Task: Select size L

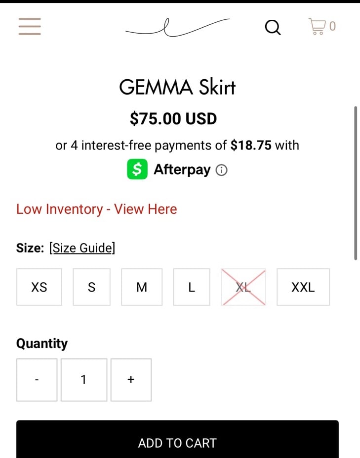Action: click(192, 287)
